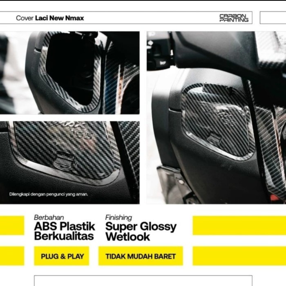286x286 pixels.
Task: Click the empty outlined box at top right
Action: tap(273, 18)
